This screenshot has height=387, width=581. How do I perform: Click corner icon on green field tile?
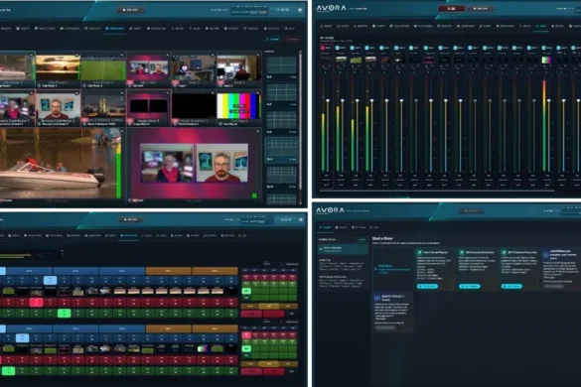tap(122, 56)
